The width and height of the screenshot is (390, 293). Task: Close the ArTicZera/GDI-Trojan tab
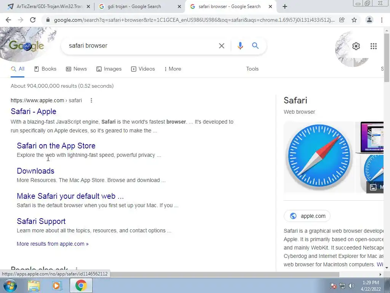[88, 7]
